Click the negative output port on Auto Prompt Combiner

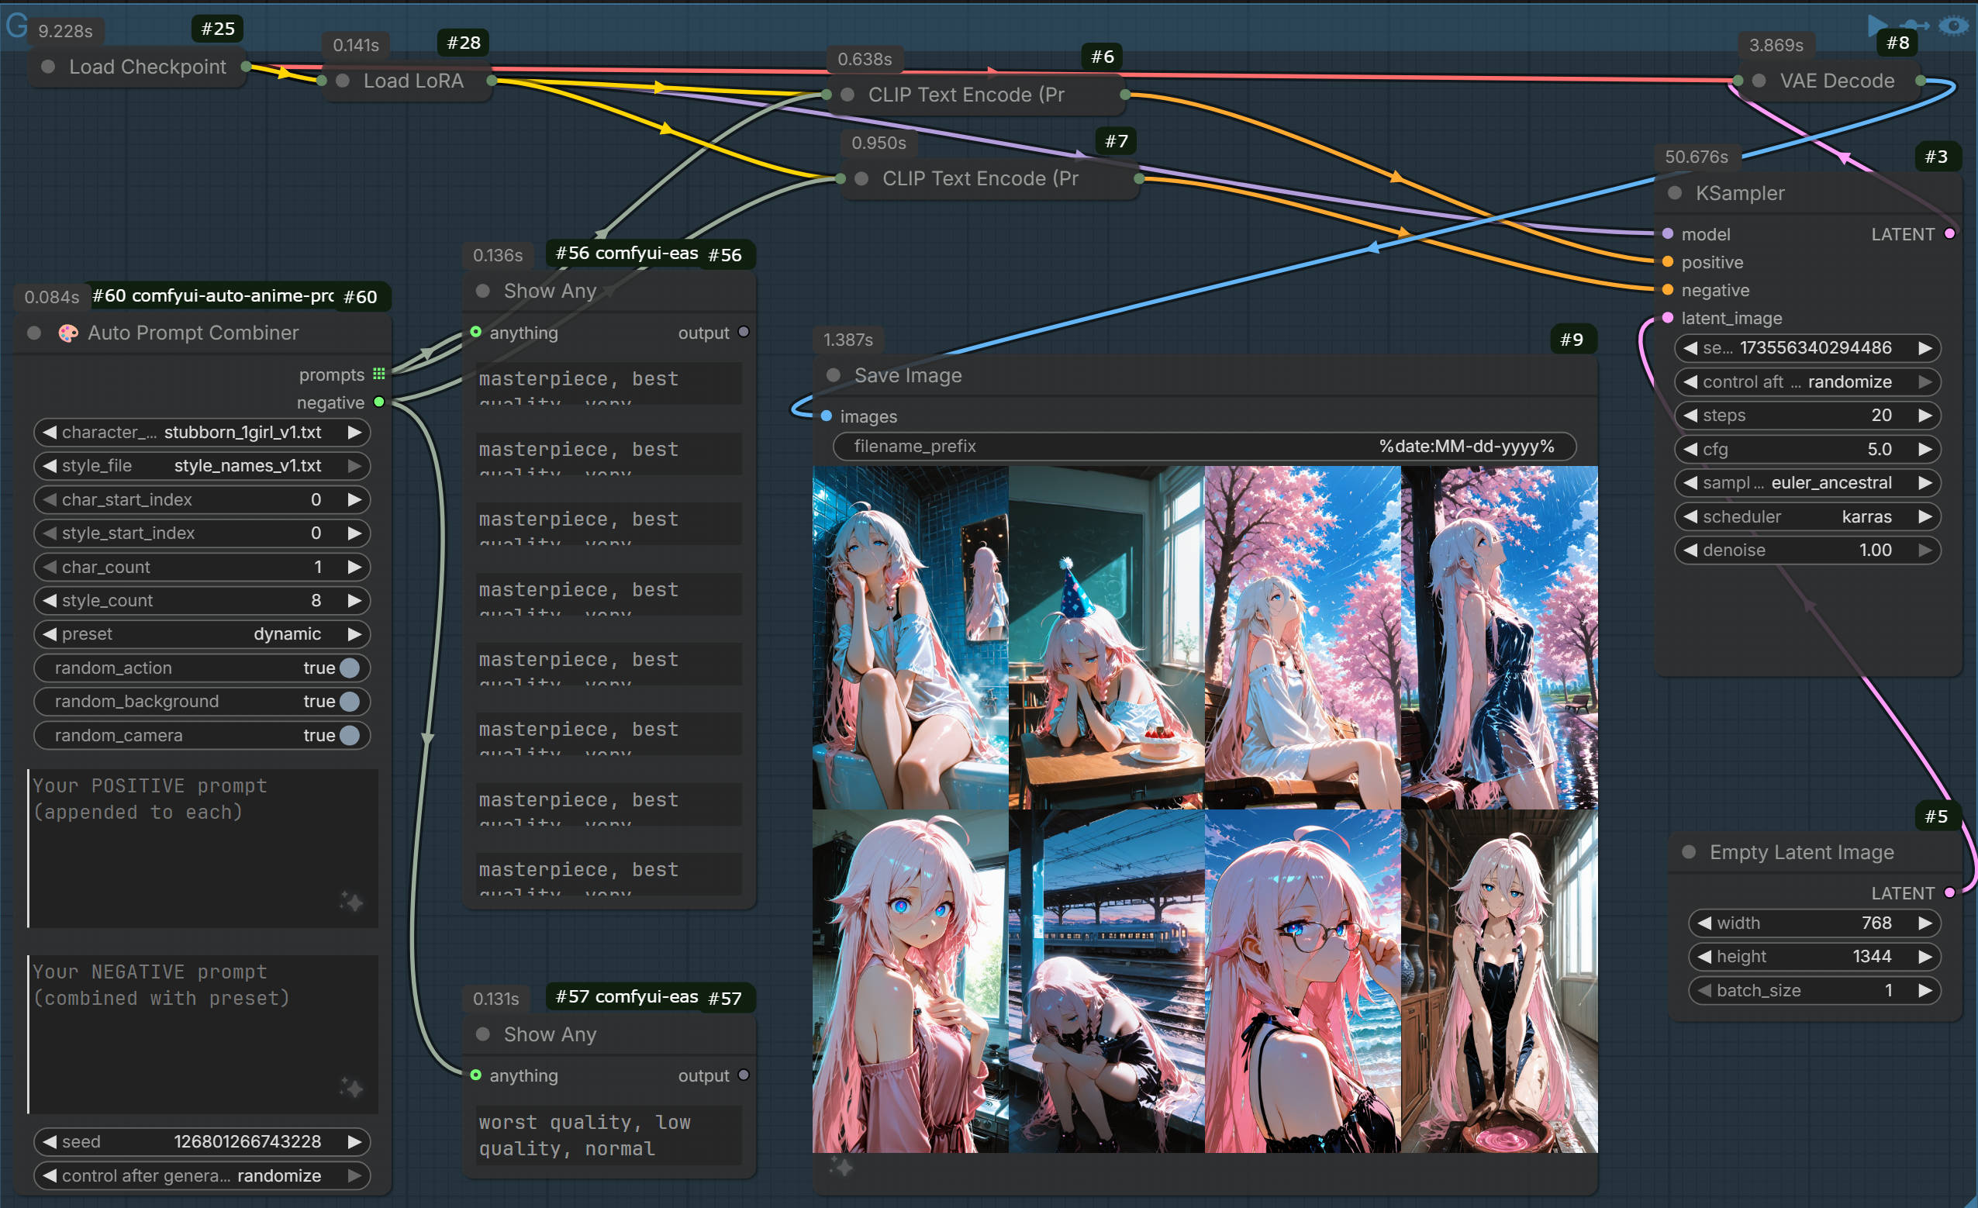379,402
